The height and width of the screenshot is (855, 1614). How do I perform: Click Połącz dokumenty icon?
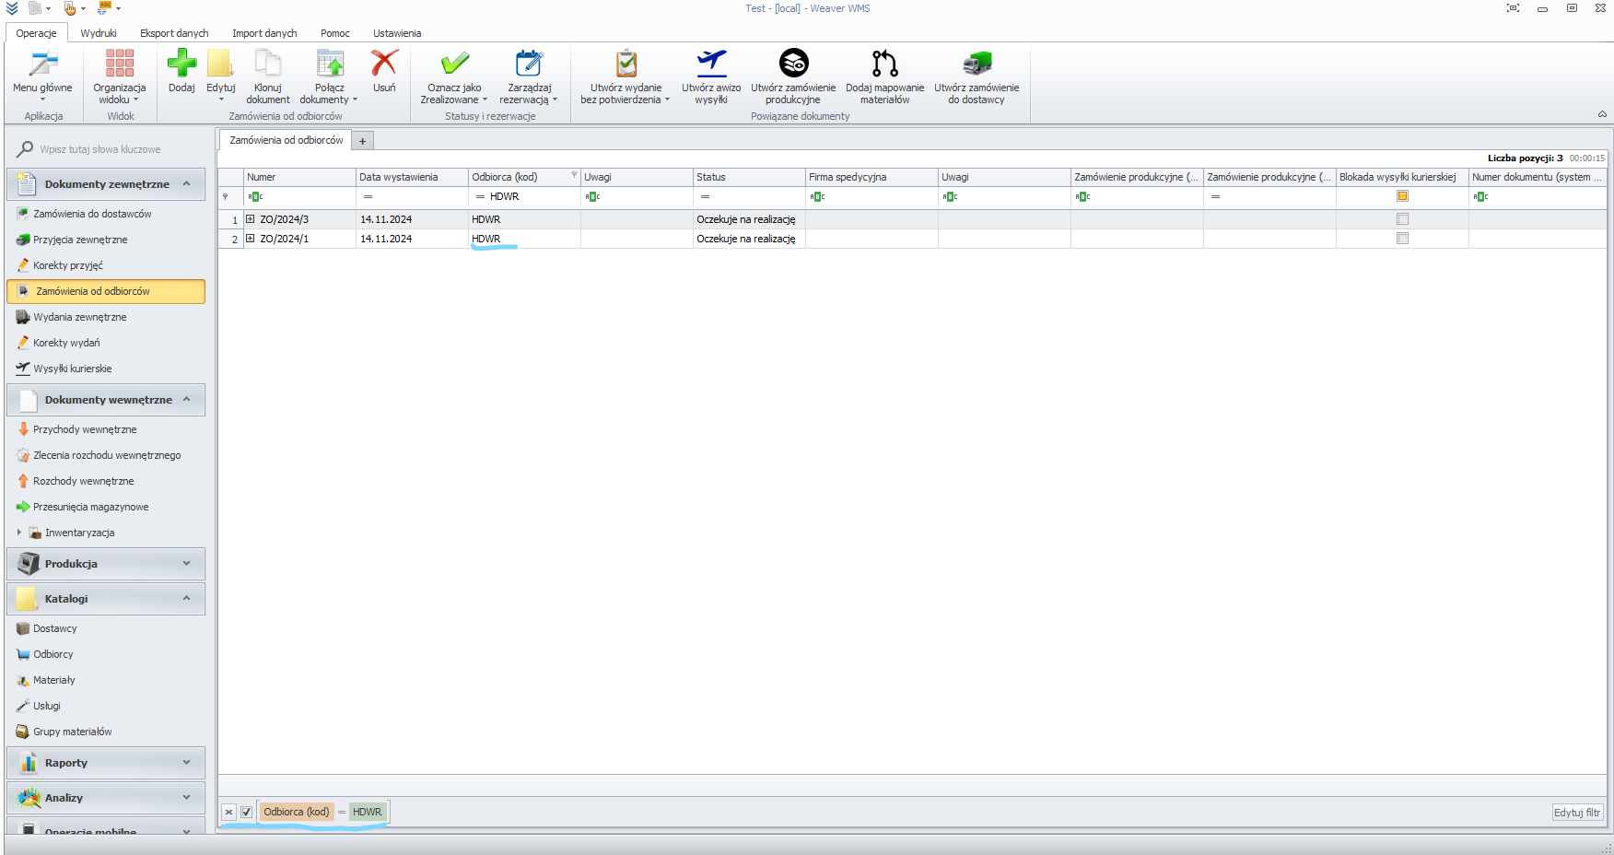coord(329,64)
